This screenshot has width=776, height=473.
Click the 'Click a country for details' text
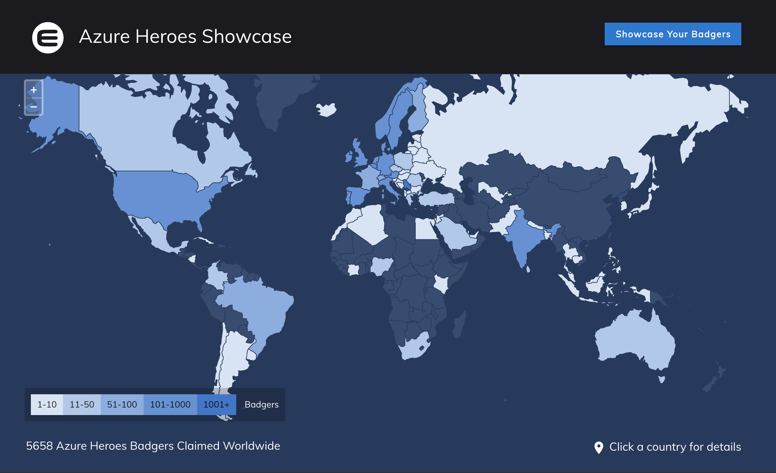(675, 447)
